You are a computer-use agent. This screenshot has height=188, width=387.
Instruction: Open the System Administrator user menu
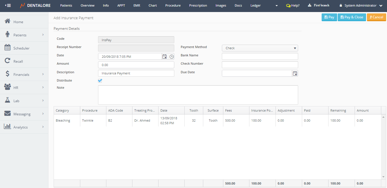361,5
